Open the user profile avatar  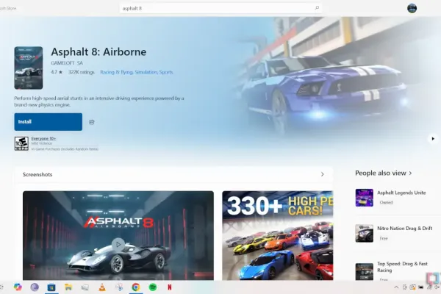[x=412, y=8]
